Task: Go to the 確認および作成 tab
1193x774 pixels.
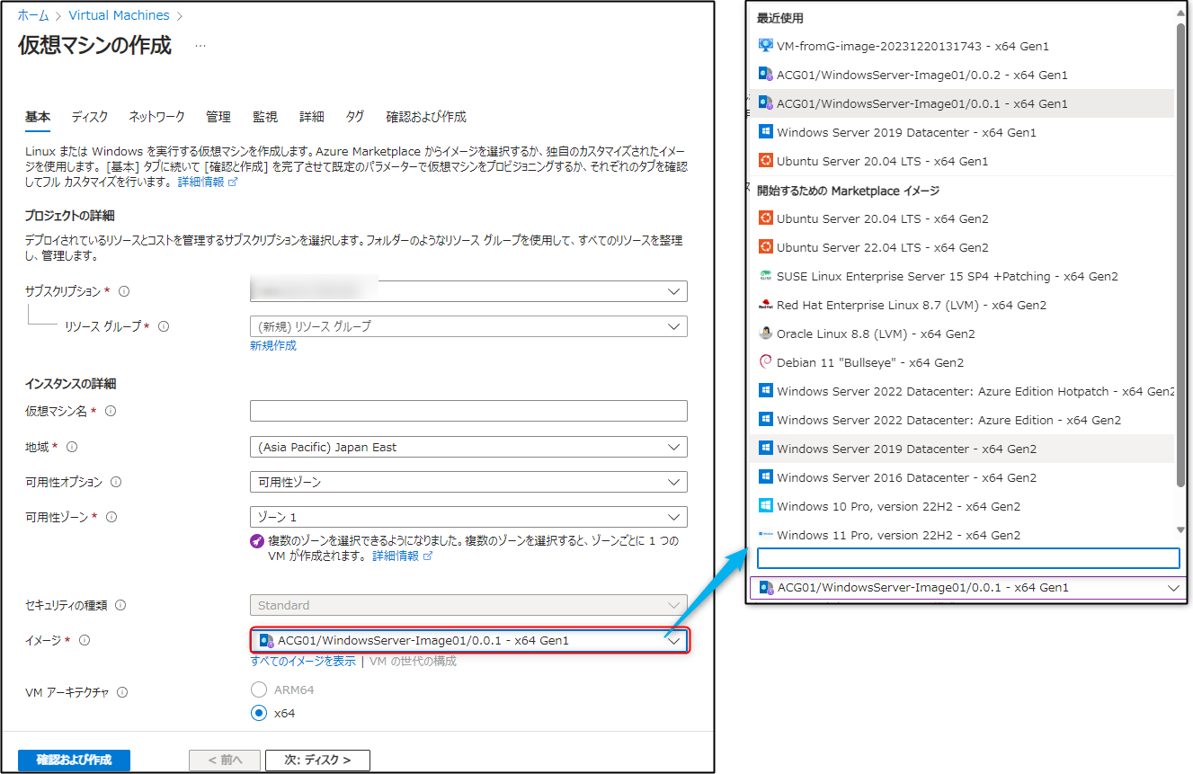Action: (426, 117)
